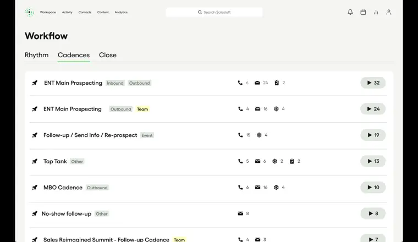Run the cadence with 32 steps
418x242 pixels.
tap(373, 83)
